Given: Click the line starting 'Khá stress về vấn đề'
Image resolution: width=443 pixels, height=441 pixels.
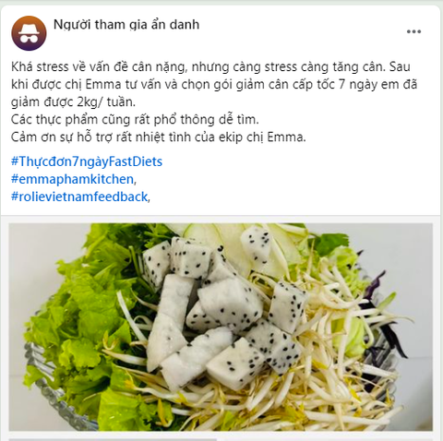Looking at the screenshot, I should coord(210,66).
